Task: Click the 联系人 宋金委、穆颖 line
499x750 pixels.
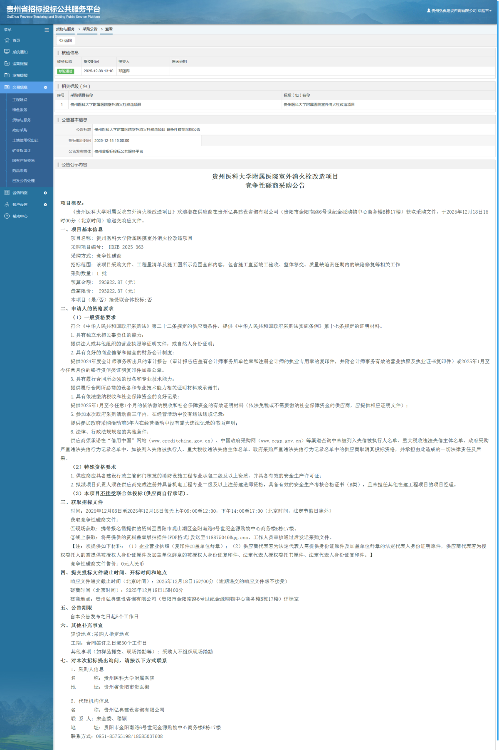Action: (99, 718)
